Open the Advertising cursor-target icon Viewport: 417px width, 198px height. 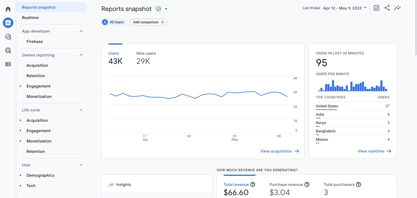point(8,51)
